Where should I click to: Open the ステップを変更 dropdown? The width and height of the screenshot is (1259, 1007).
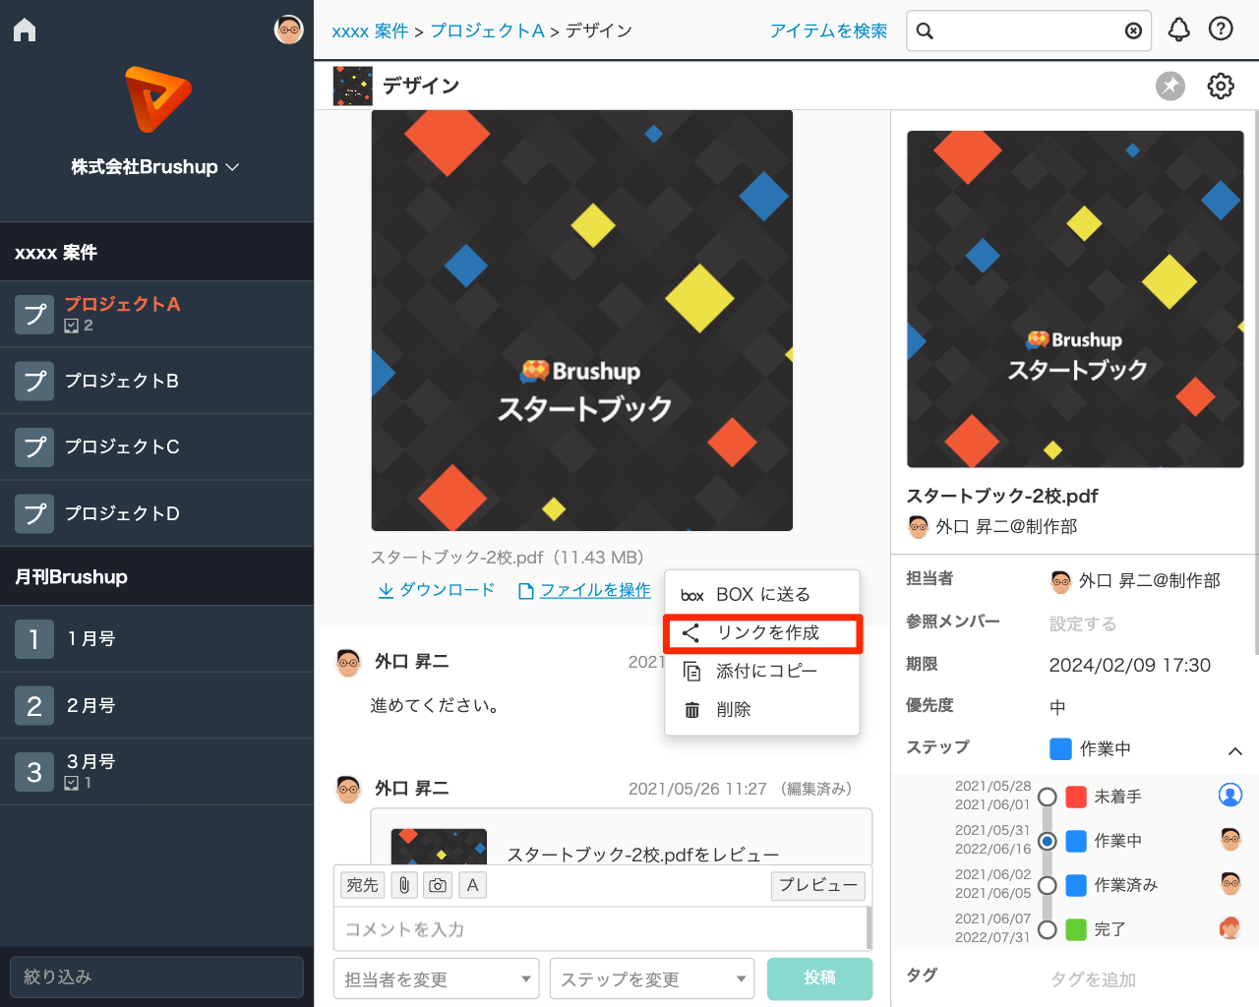coord(652,978)
